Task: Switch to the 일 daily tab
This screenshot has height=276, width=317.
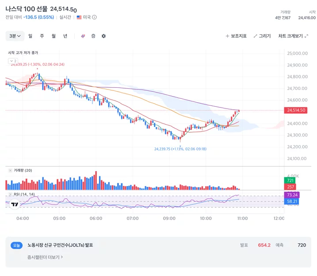Action: point(31,36)
